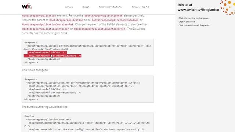The image size is (235, 132).
Task: Click 'Chat: Joined channel: firegiantco.' message
Action: coord(195,25)
